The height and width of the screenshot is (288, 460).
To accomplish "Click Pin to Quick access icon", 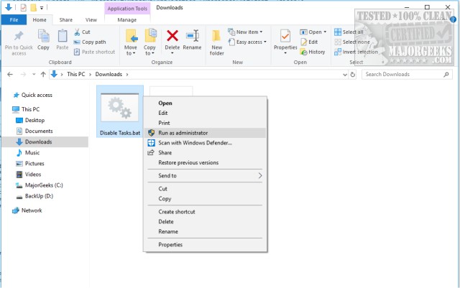I will 19,37.
